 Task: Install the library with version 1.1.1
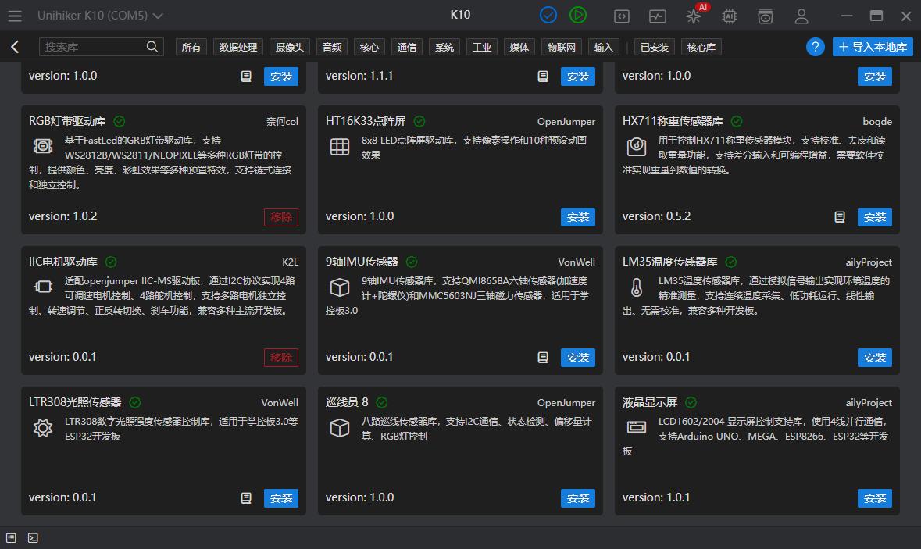[578, 77]
